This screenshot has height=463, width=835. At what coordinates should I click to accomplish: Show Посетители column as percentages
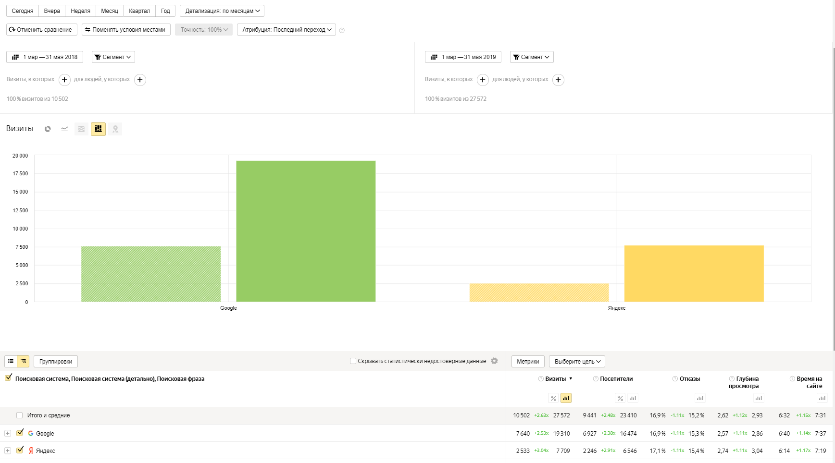[620, 398]
